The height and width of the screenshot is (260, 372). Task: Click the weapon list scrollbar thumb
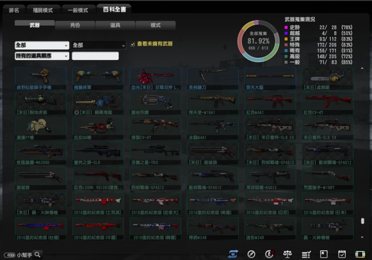click(362, 221)
